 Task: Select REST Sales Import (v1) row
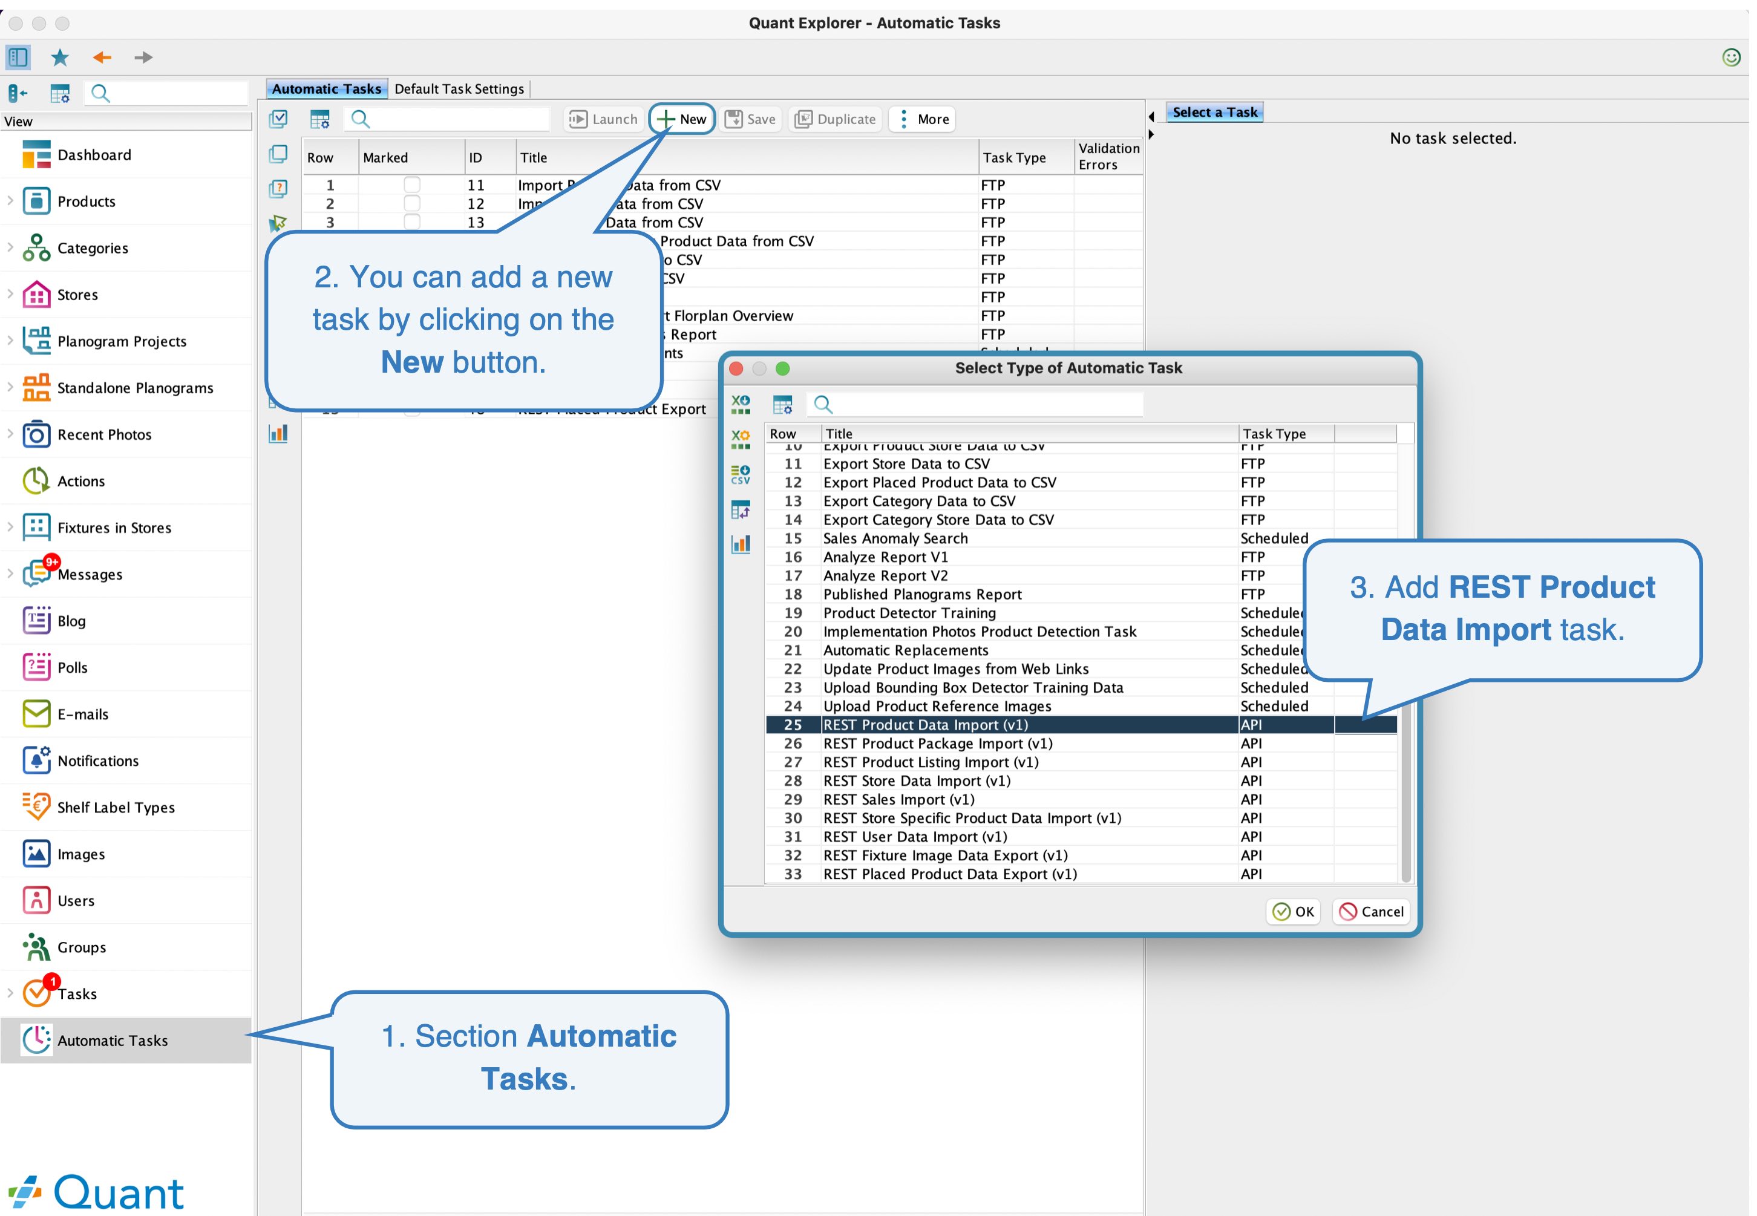pyautogui.click(x=1081, y=799)
